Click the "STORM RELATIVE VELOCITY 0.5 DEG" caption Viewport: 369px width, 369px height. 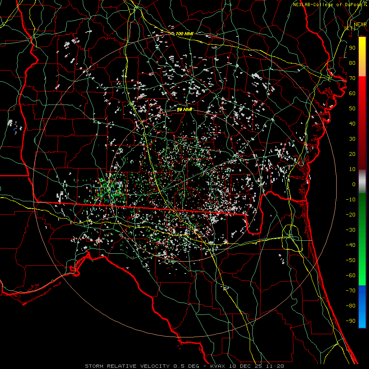[x=142, y=366]
